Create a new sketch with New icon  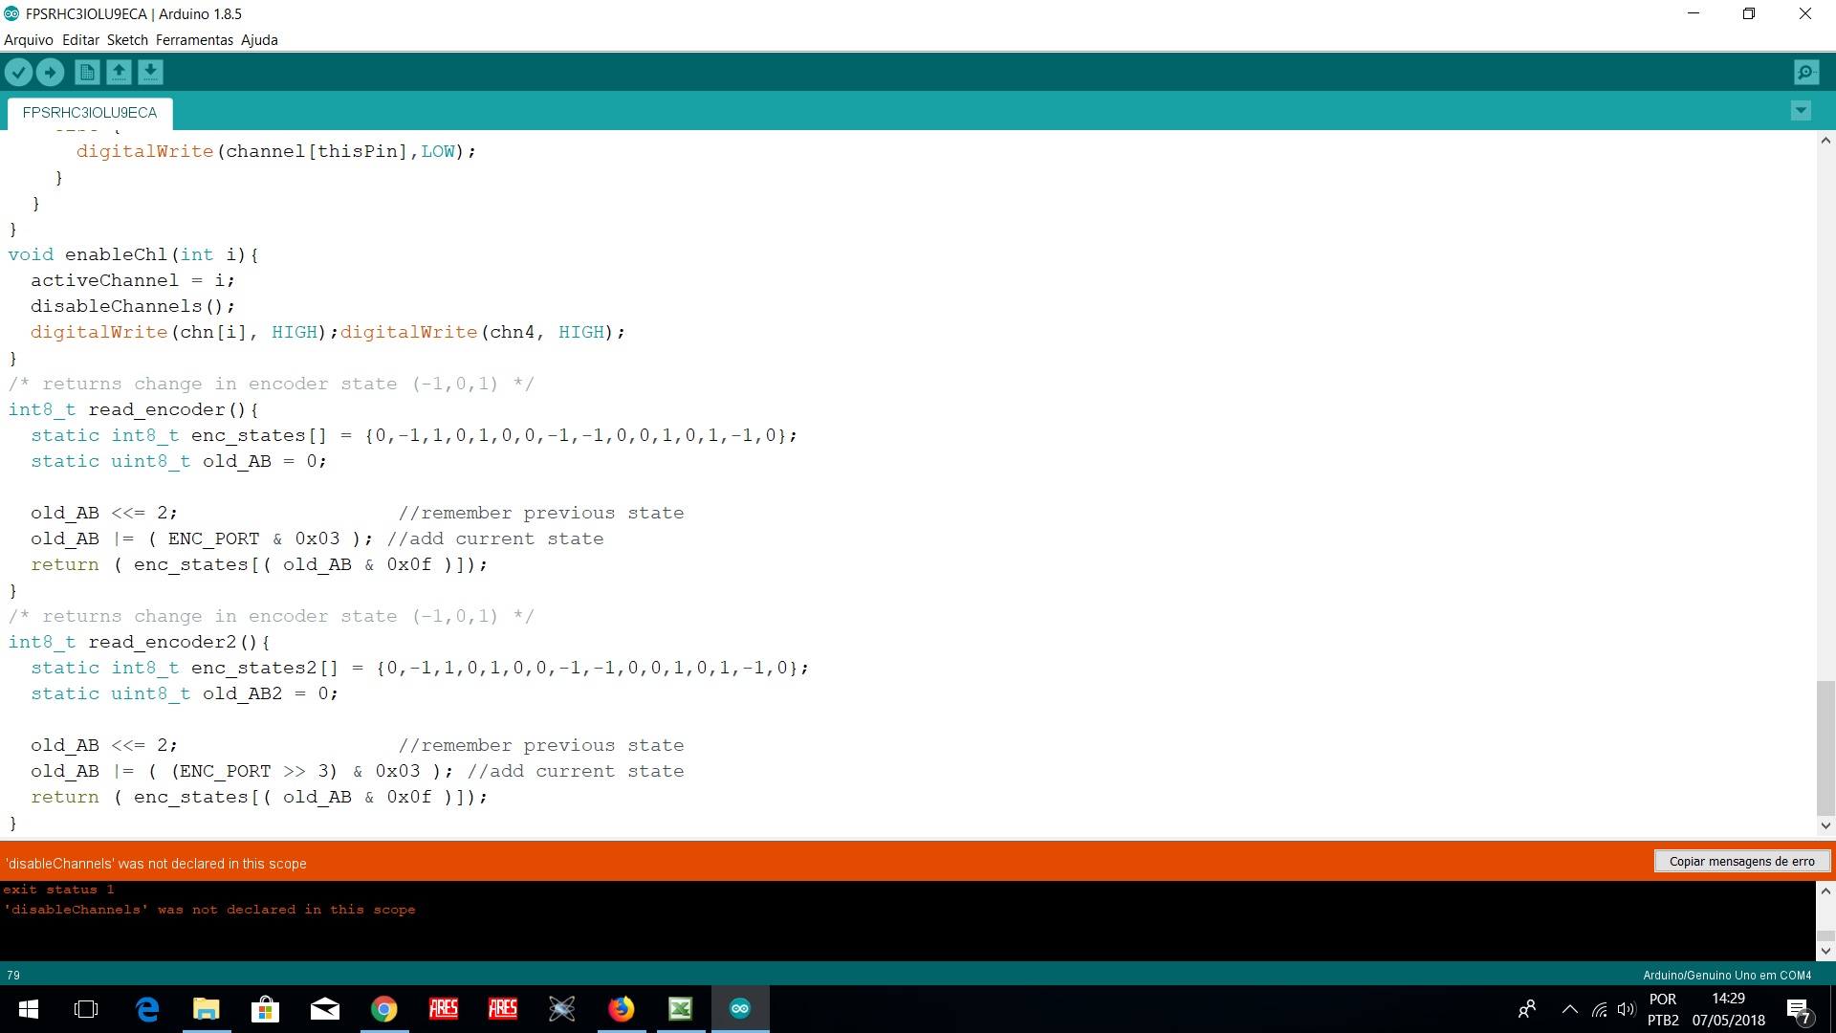coord(87,72)
